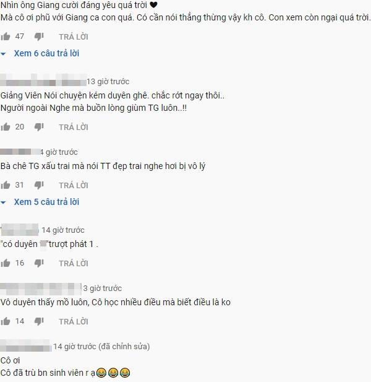
Task: Reply to the comment with 31 likes
Action: tap(74, 185)
